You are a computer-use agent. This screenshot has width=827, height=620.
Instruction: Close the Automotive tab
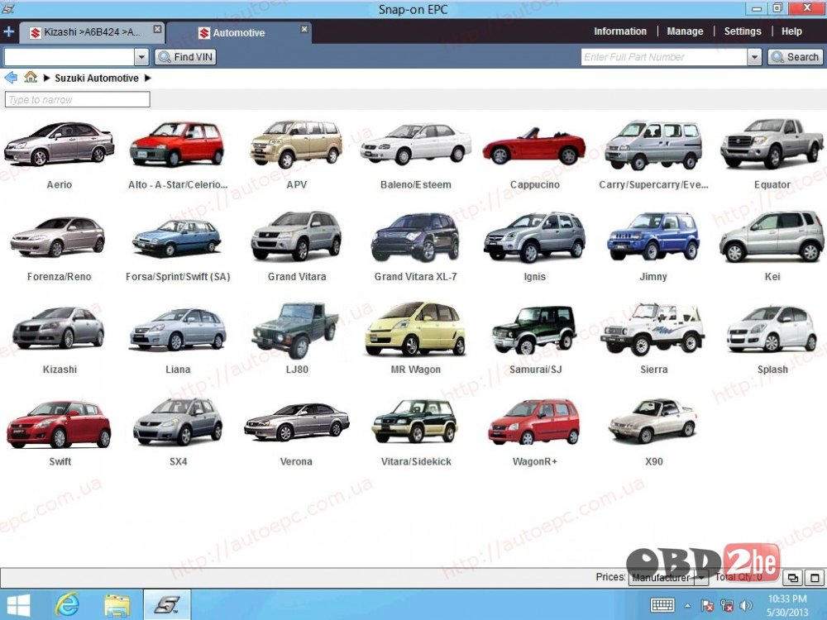pyautogui.click(x=304, y=29)
